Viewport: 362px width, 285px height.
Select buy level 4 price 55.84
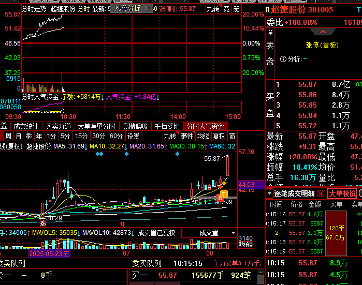pyautogui.click(x=307, y=115)
